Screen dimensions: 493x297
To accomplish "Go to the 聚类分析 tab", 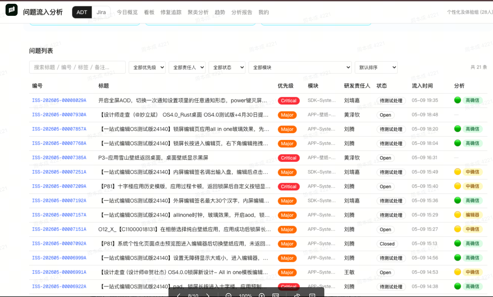I will (x=198, y=12).
